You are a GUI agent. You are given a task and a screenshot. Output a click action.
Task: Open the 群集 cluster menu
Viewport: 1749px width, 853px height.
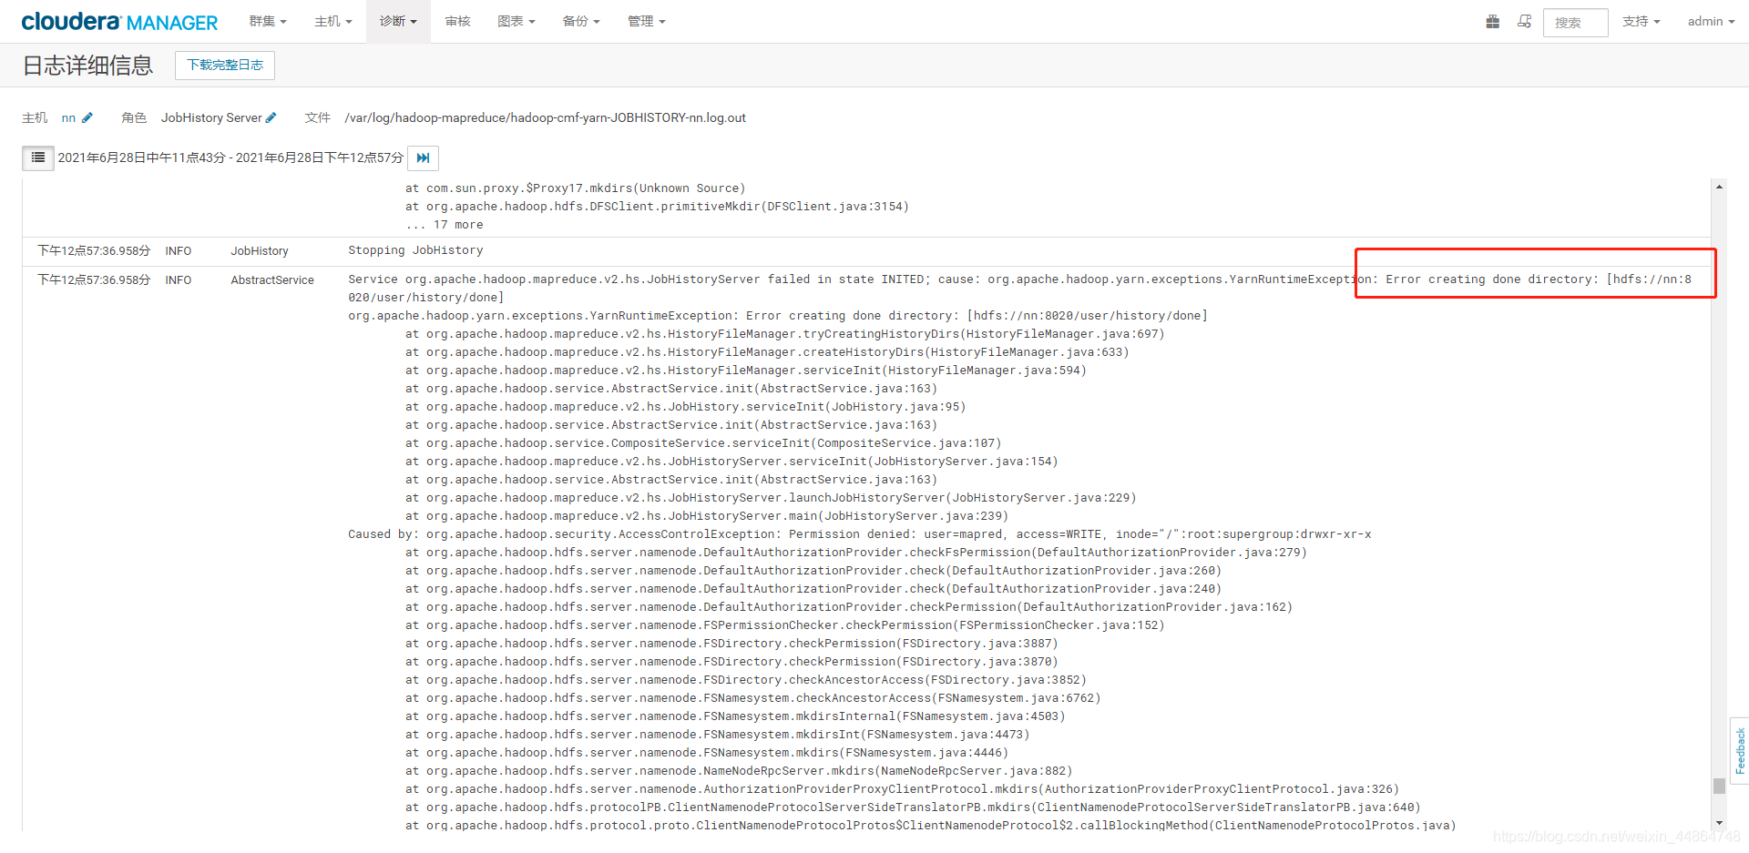(x=268, y=21)
